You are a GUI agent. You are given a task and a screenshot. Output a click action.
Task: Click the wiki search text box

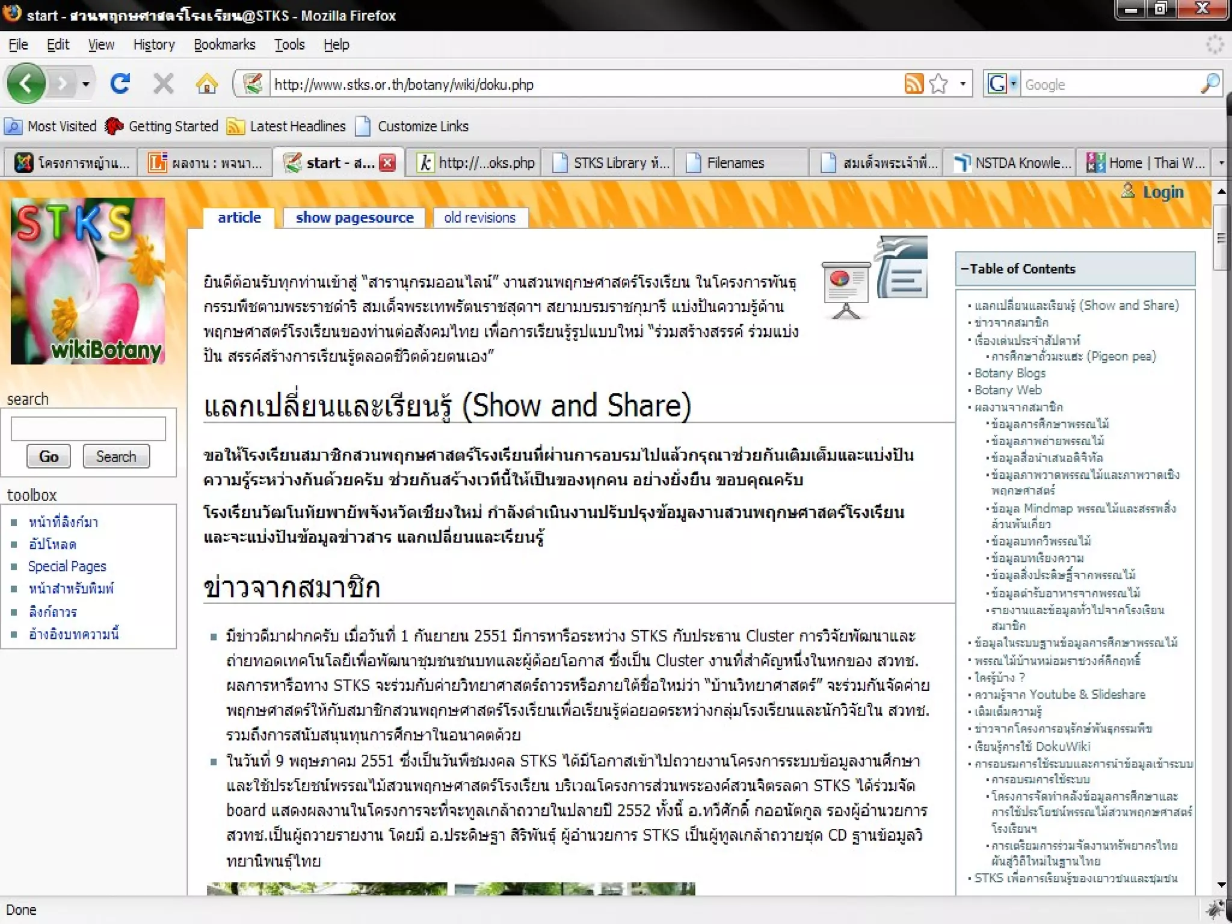coord(88,429)
